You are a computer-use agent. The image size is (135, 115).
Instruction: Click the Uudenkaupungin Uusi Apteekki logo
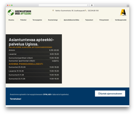tap(19, 13)
